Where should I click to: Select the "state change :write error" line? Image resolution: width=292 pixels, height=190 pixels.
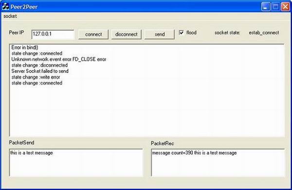tap(36, 77)
